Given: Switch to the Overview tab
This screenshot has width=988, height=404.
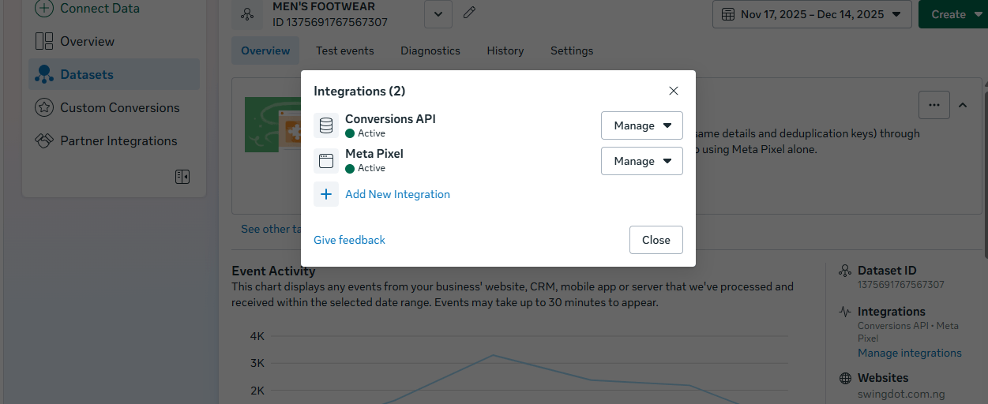Looking at the screenshot, I should (265, 50).
